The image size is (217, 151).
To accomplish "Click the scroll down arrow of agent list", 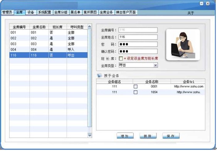I will pos(89,135).
